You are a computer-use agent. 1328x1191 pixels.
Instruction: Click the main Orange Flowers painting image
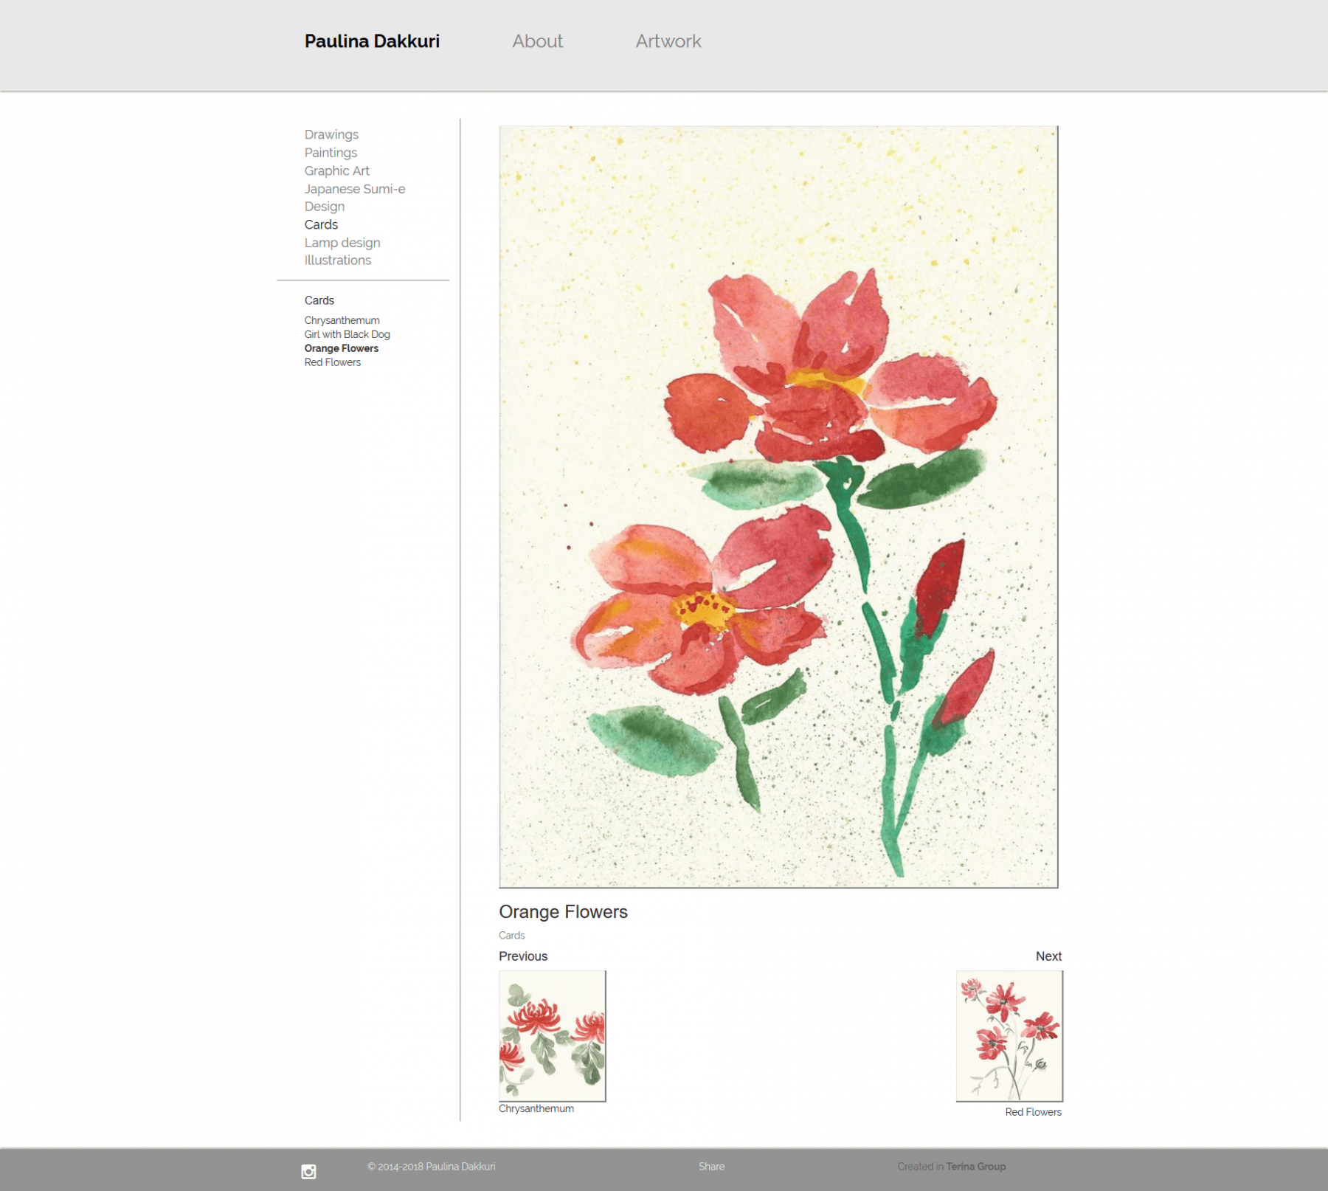point(778,506)
